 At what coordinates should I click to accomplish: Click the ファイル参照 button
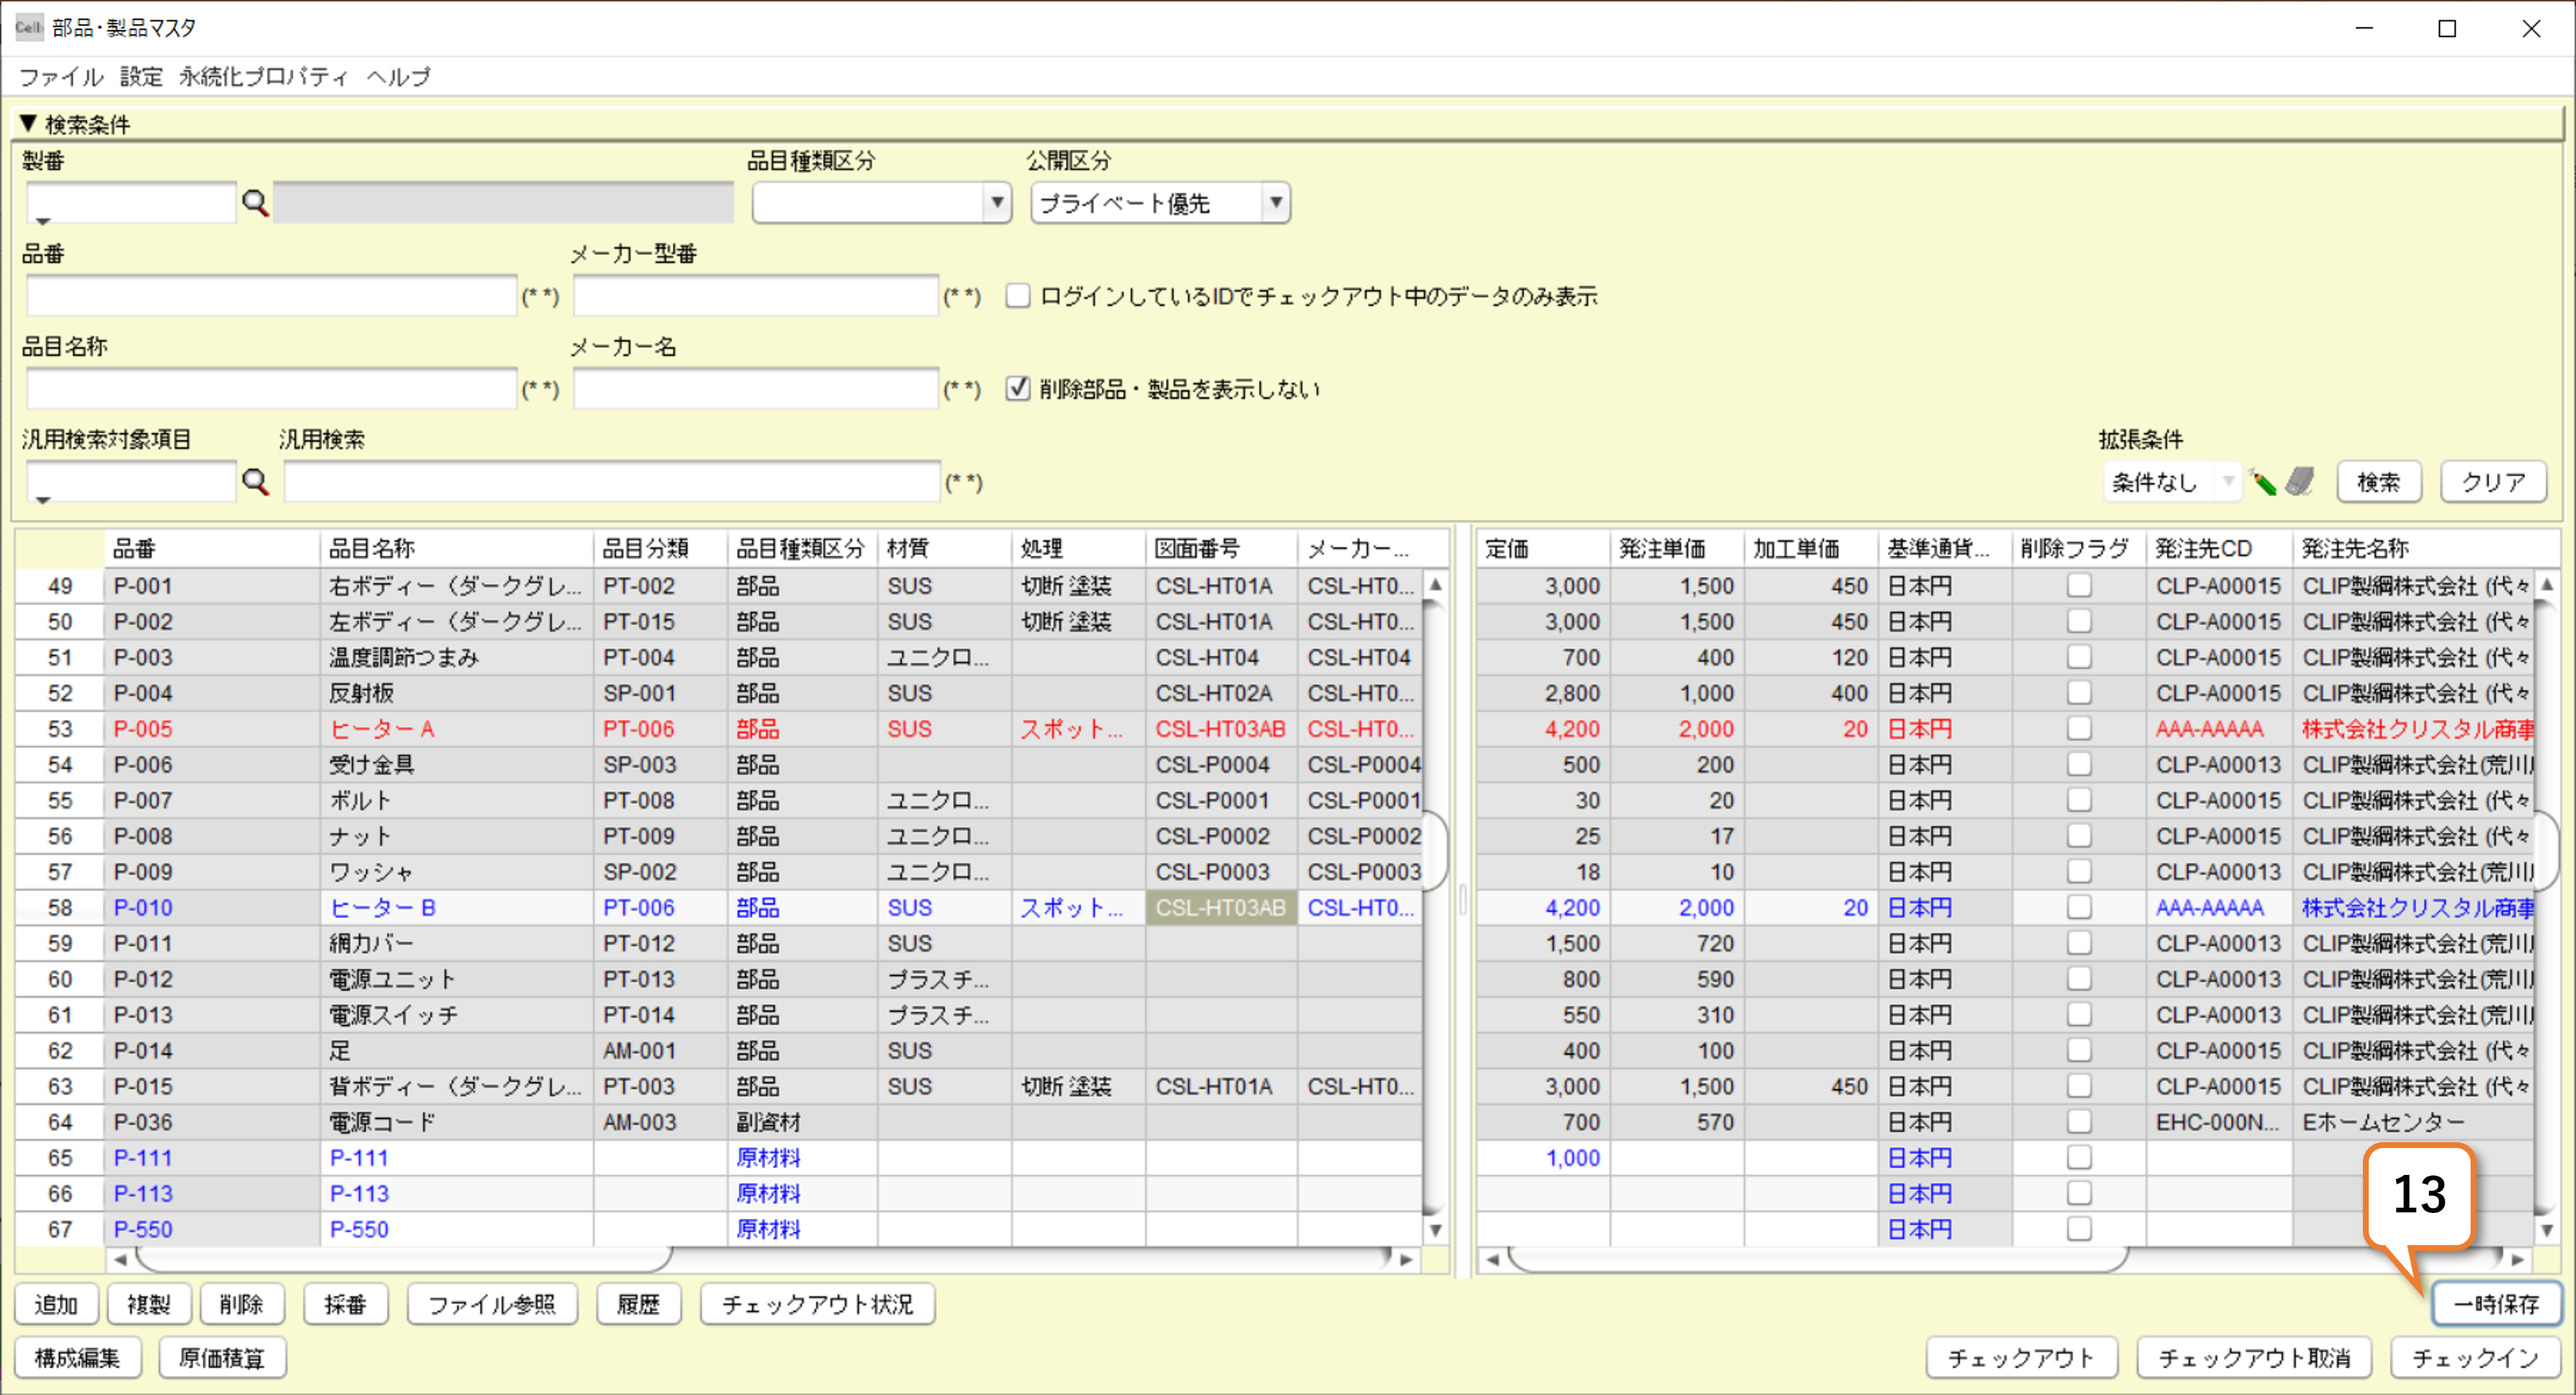point(492,1304)
